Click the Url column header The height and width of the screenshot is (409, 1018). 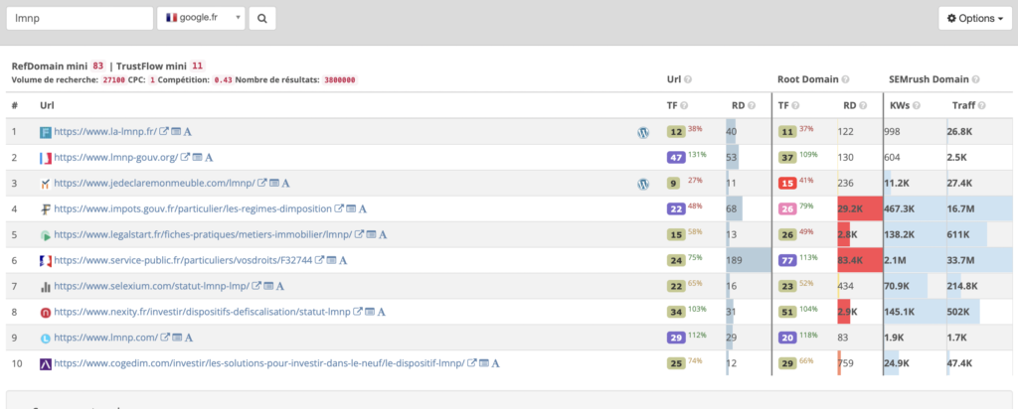(x=46, y=105)
